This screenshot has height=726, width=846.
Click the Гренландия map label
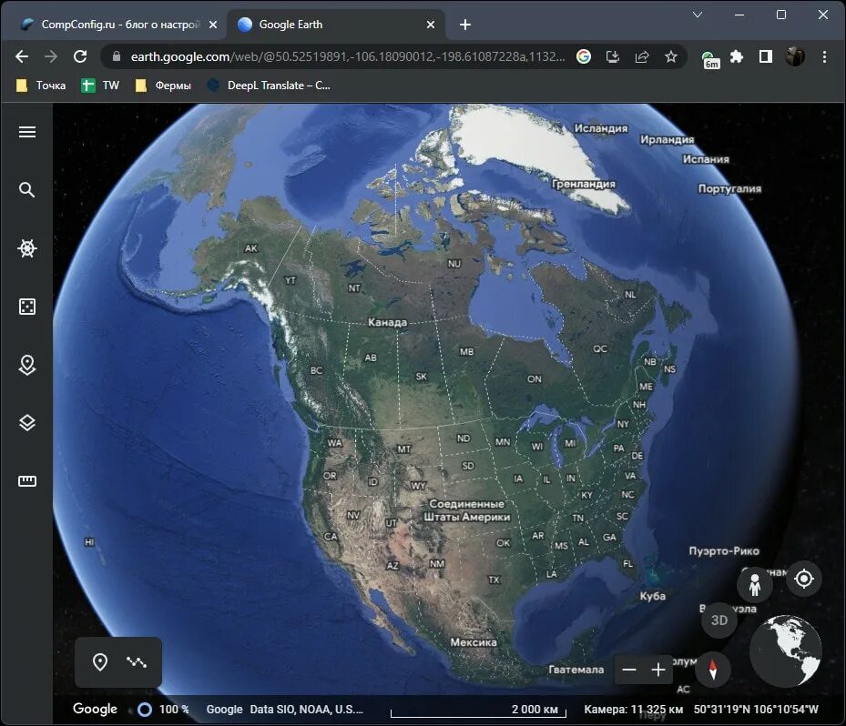click(583, 185)
